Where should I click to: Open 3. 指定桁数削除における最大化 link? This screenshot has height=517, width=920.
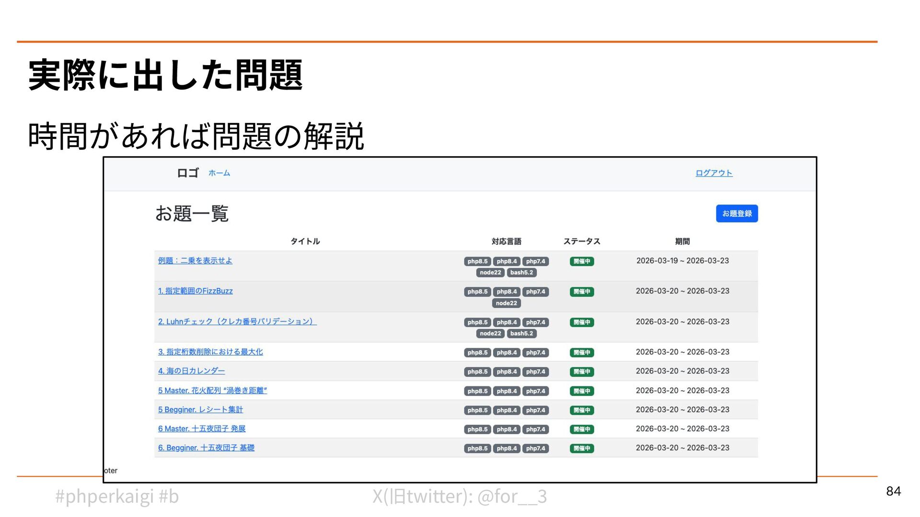pyautogui.click(x=210, y=352)
